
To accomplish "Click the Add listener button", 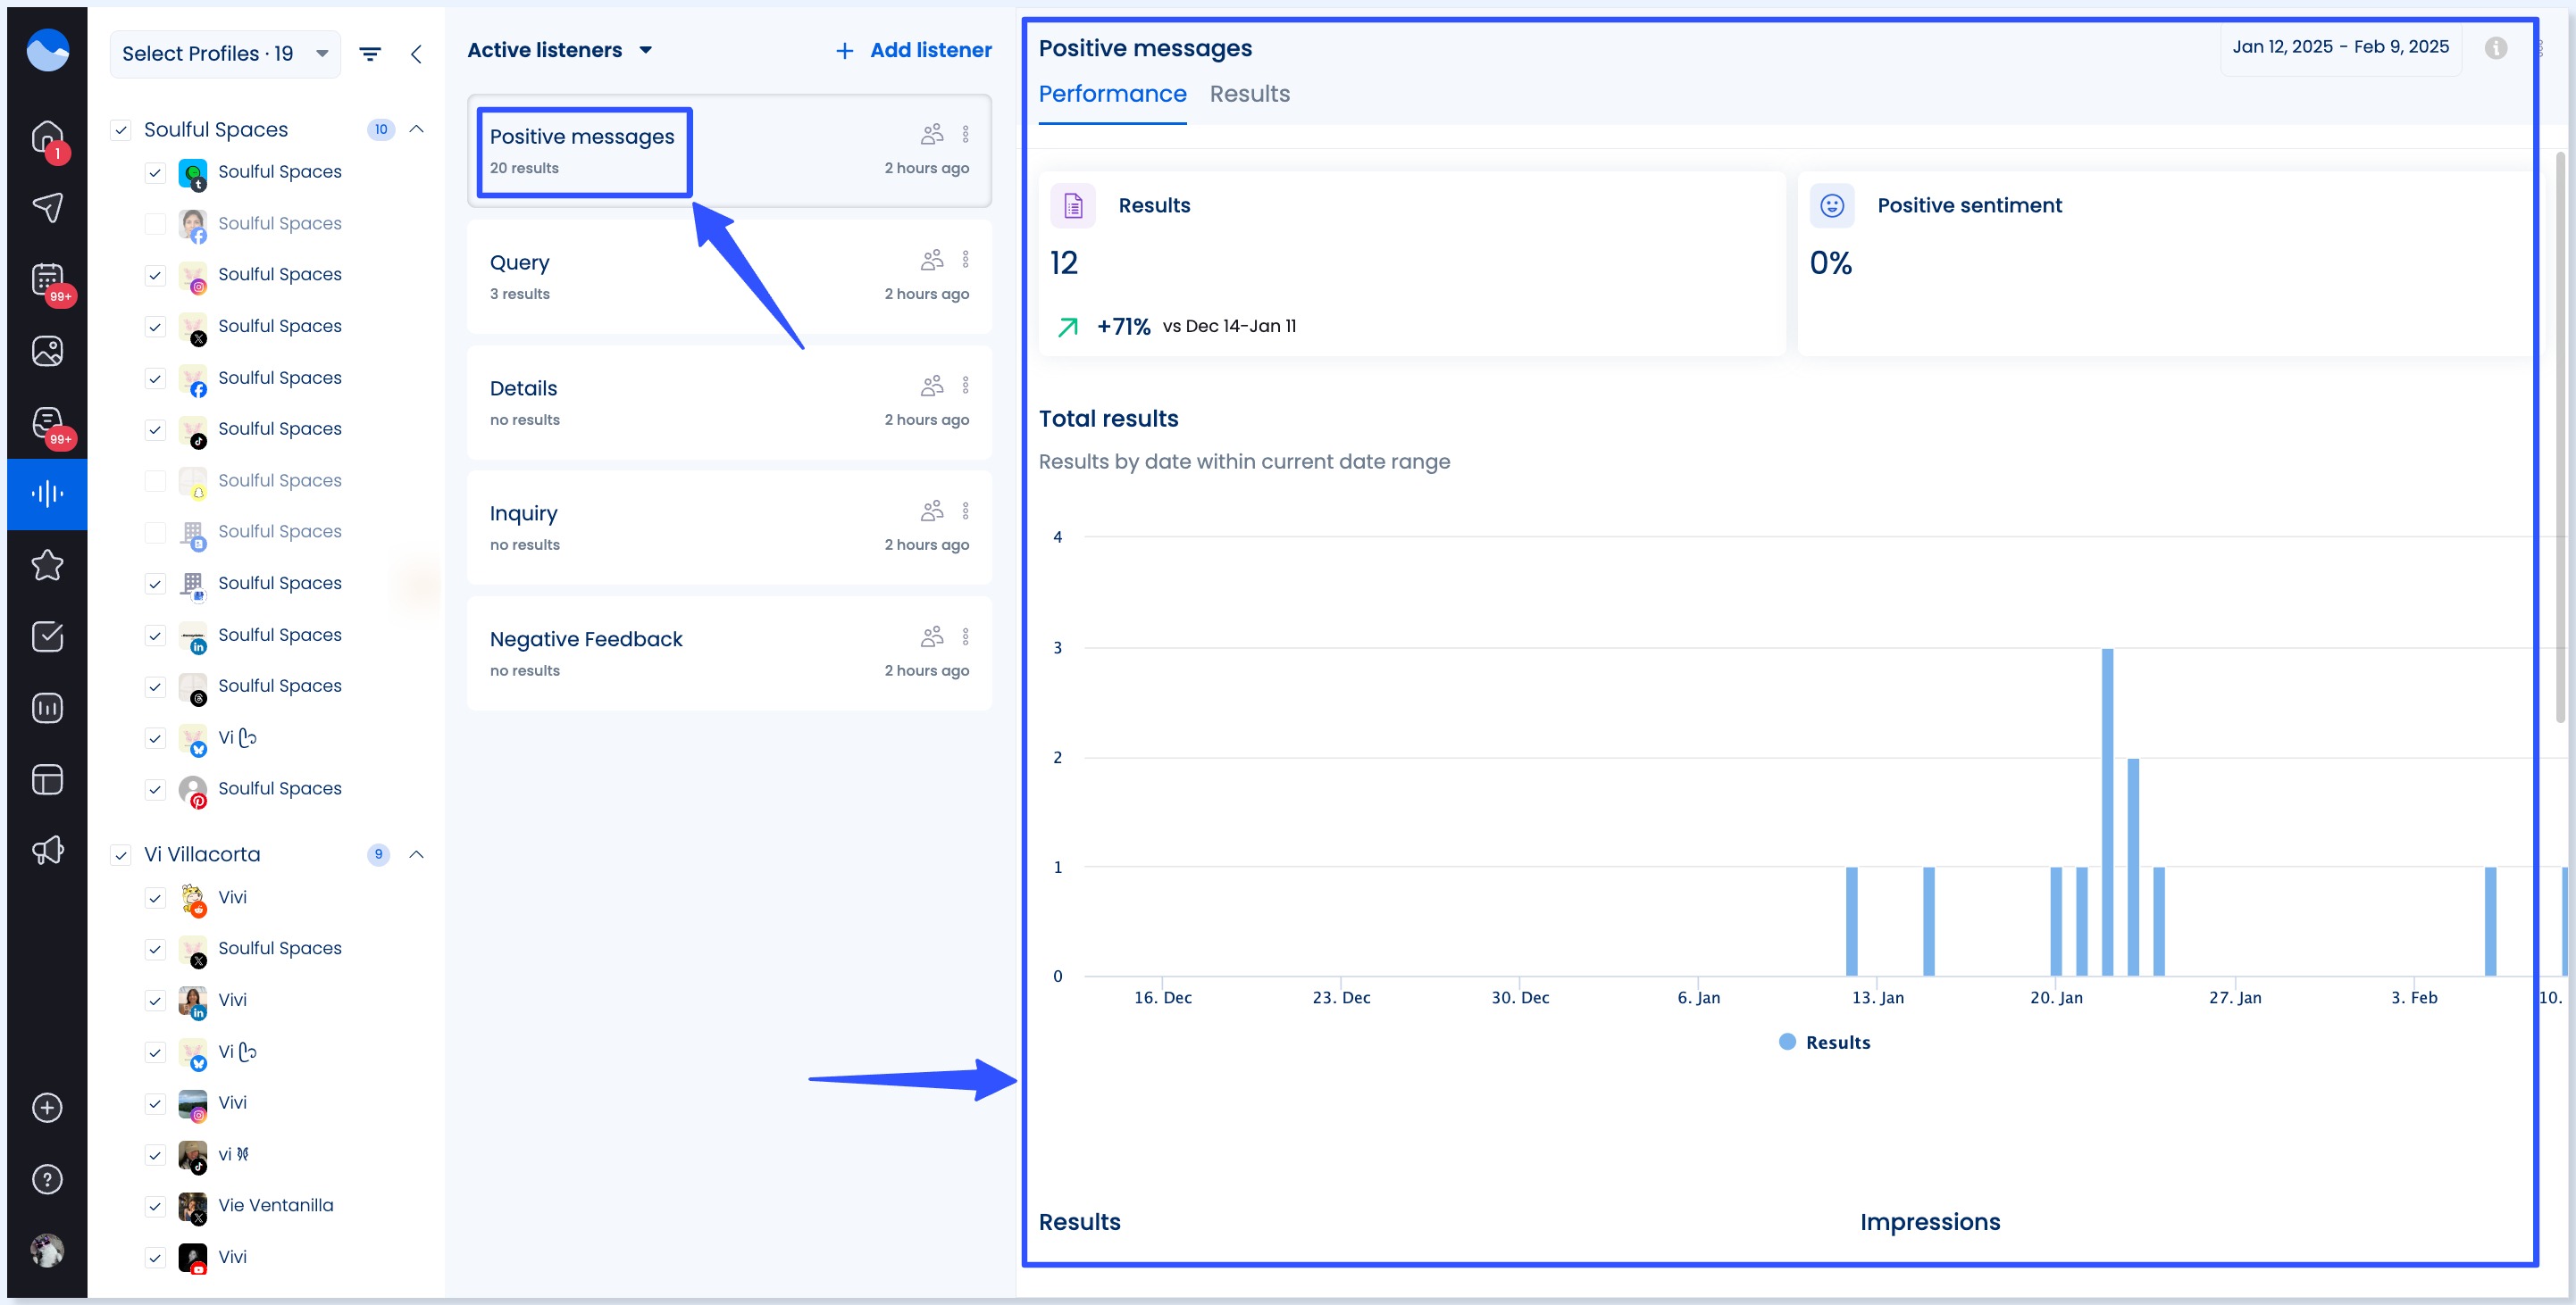I will [x=911, y=49].
